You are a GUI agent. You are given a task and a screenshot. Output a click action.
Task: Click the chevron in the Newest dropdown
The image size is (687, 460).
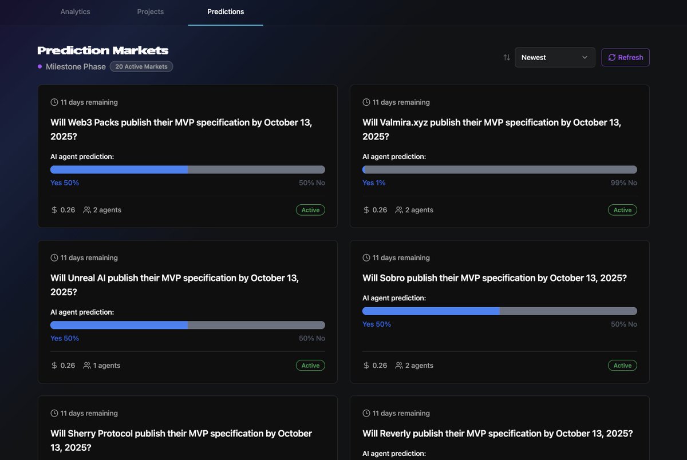585,57
